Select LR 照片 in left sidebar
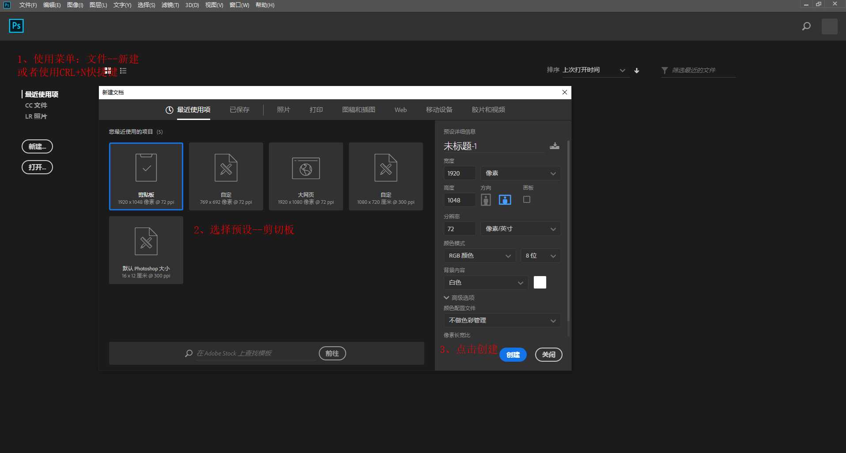This screenshot has height=453, width=846. [x=36, y=116]
